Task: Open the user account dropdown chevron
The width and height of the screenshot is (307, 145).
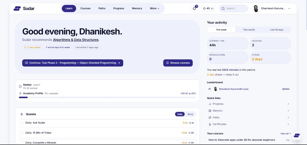Action: coord(289,8)
